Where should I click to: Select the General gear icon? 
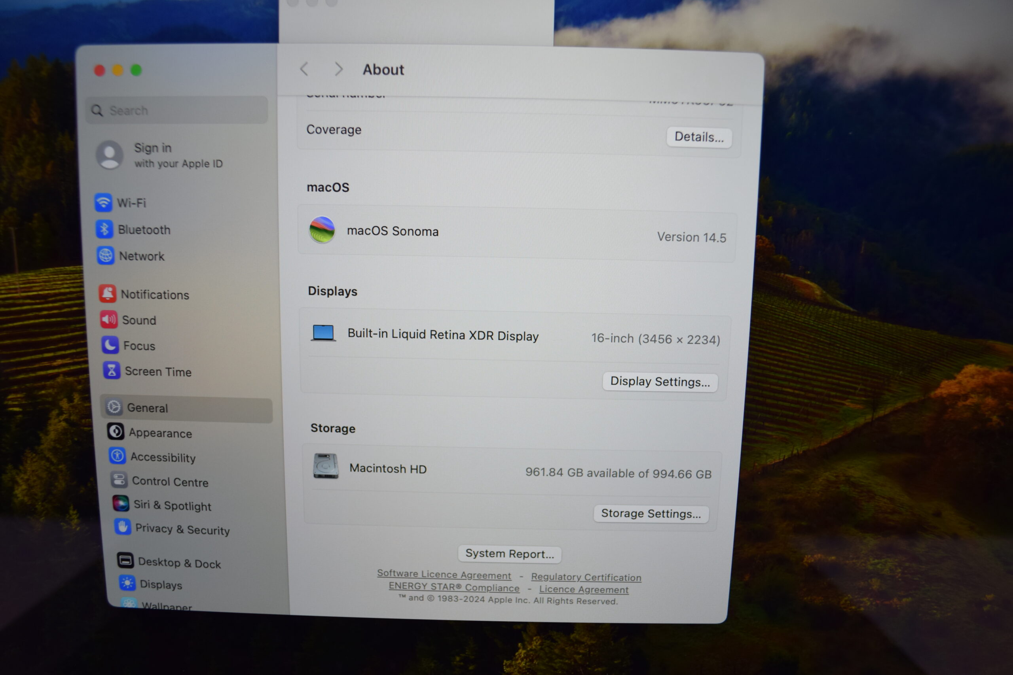(x=114, y=407)
